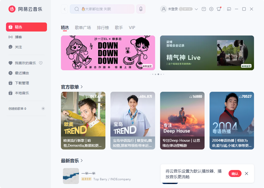
Task: Open the settings gear icon
Action: coord(211,9)
